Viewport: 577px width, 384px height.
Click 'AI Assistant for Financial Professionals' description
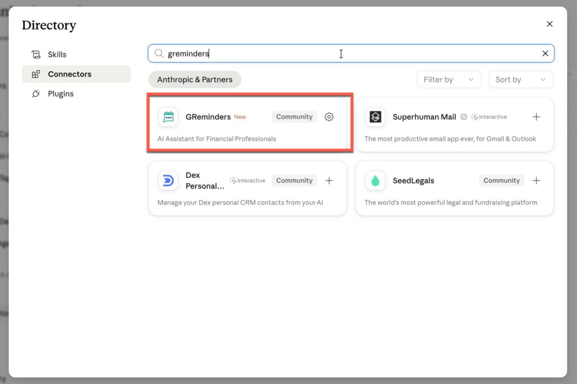(217, 139)
